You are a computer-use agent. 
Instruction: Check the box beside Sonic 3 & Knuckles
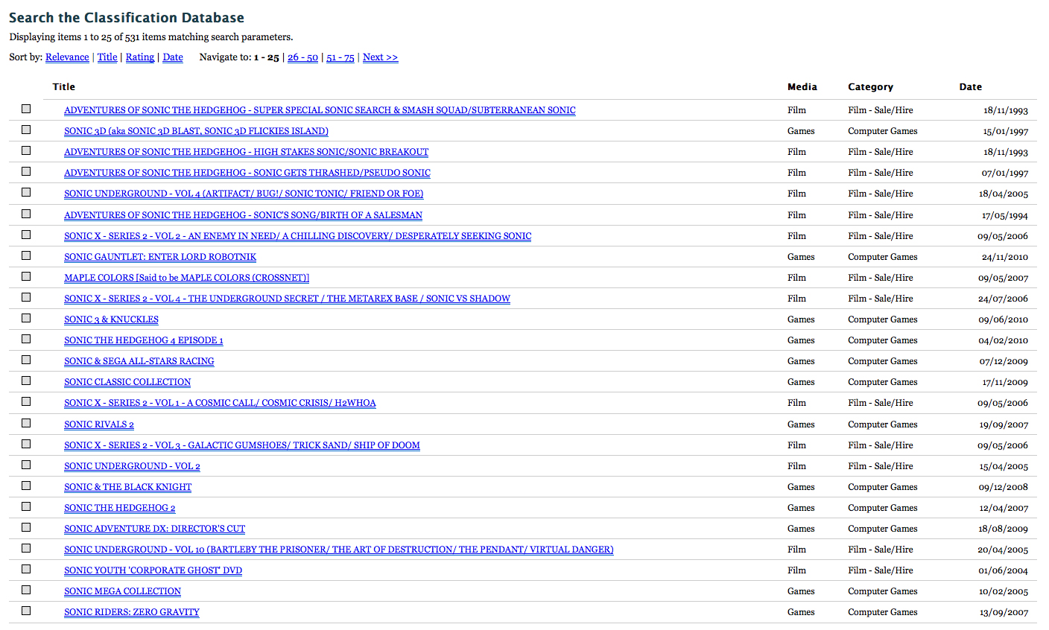pos(26,318)
